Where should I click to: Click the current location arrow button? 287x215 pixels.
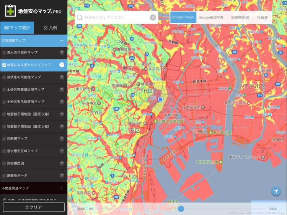pos(276,191)
